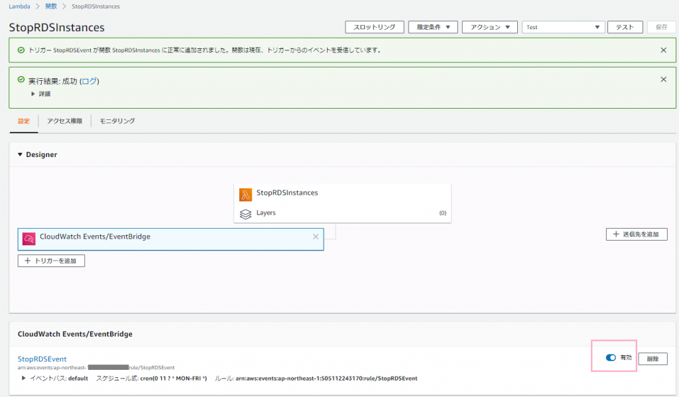679x397 pixels.
Task: Select the Layers row in Designer
Action: [343, 213]
